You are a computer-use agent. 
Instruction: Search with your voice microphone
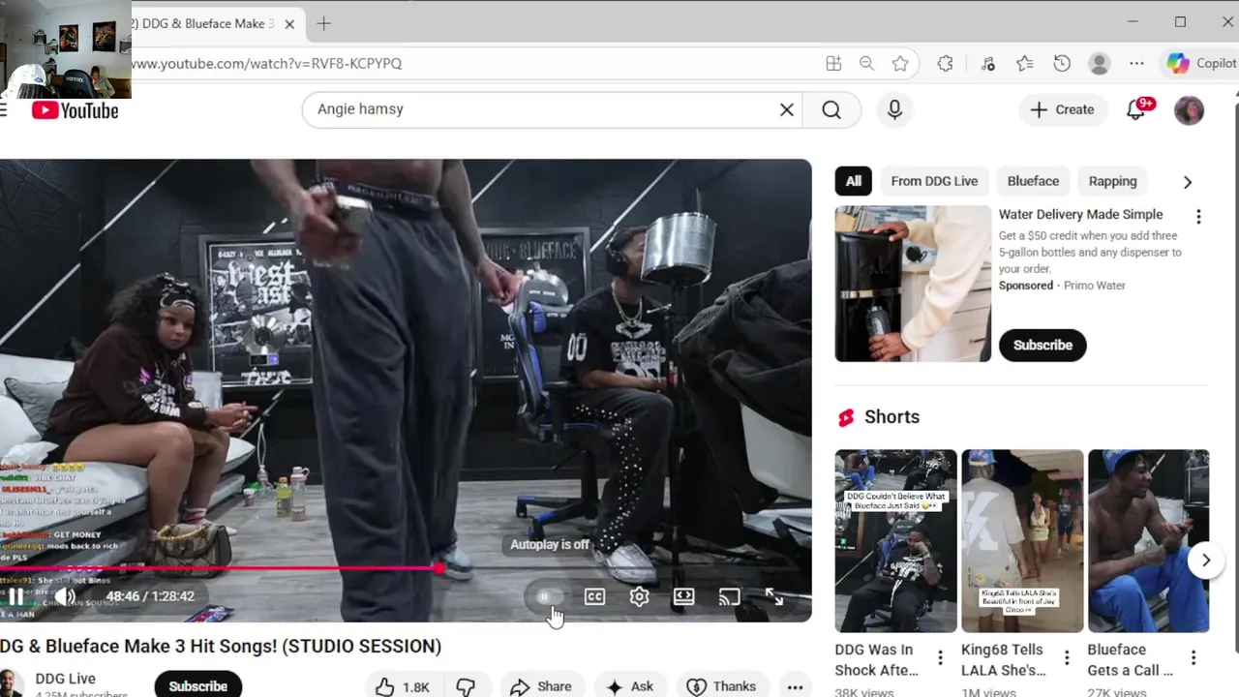coord(894,109)
